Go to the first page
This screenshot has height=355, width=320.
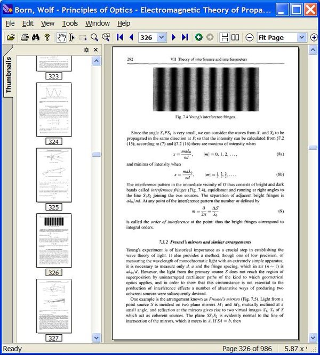point(120,37)
